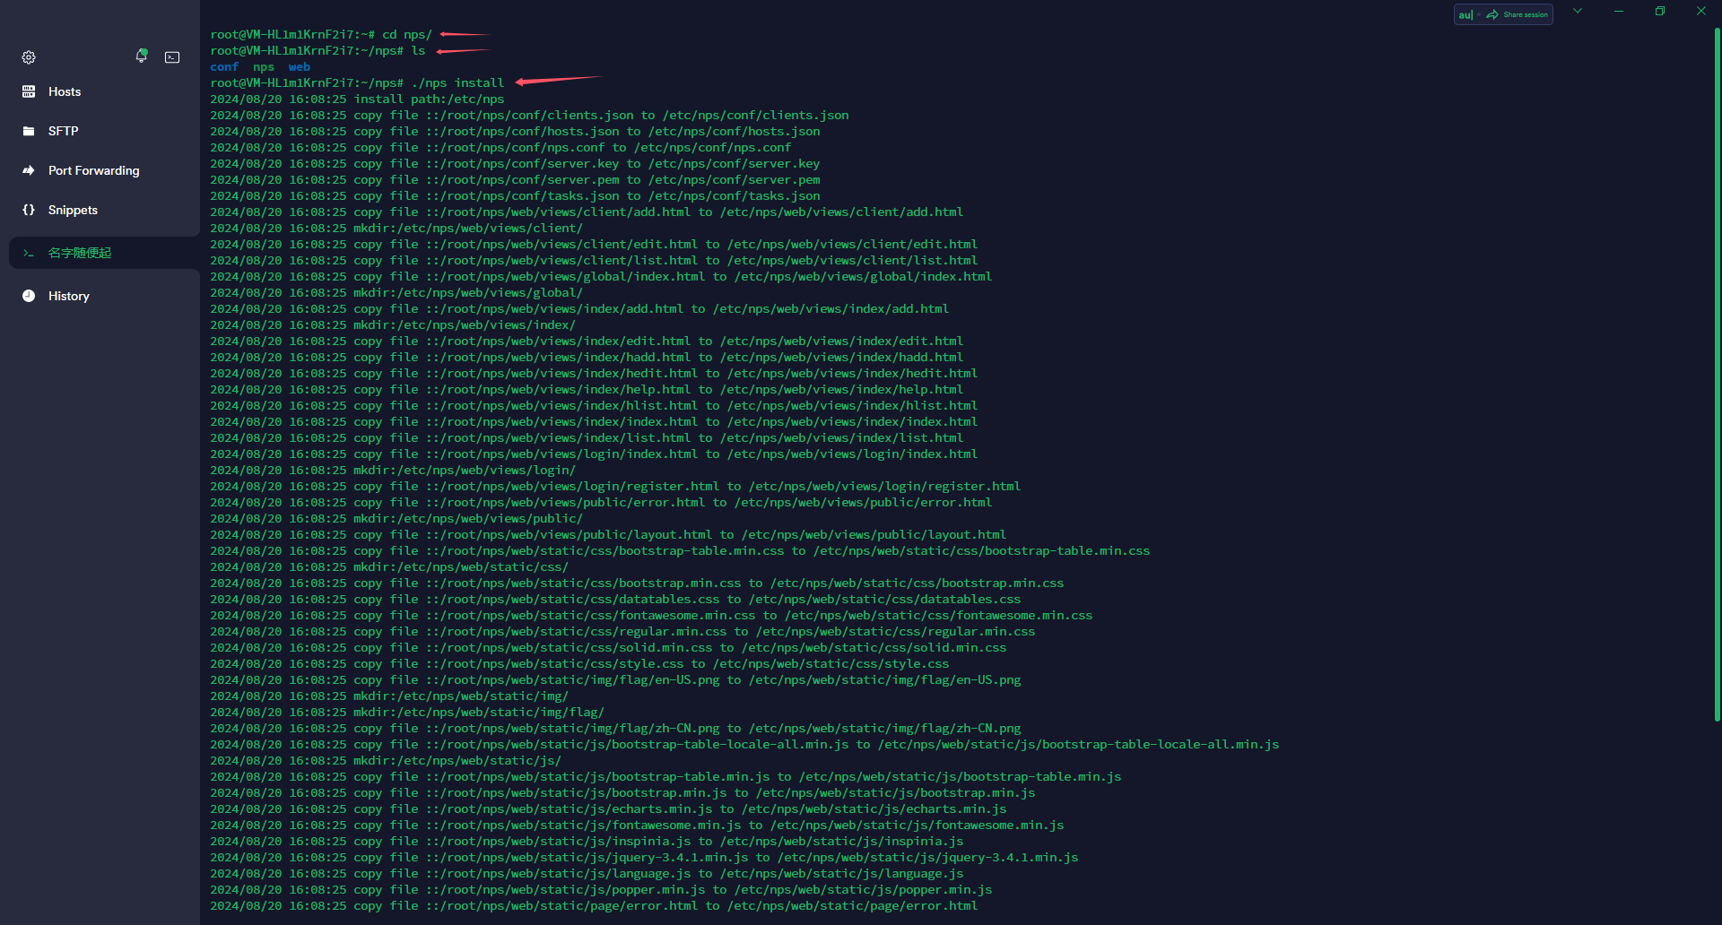Click the 'web' directory in ls output
This screenshot has width=1722, height=925.
[x=299, y=67]
